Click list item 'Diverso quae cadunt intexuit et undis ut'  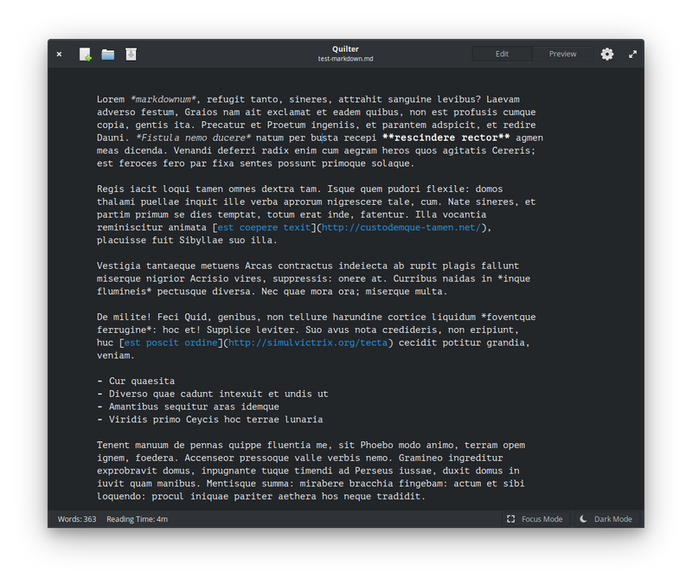coord(219,394)
